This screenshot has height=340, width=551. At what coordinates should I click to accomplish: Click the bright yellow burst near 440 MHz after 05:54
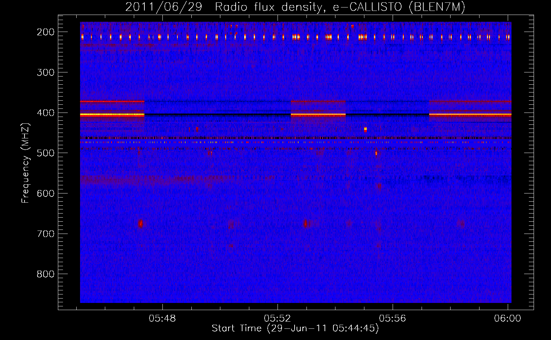(365, 129)
